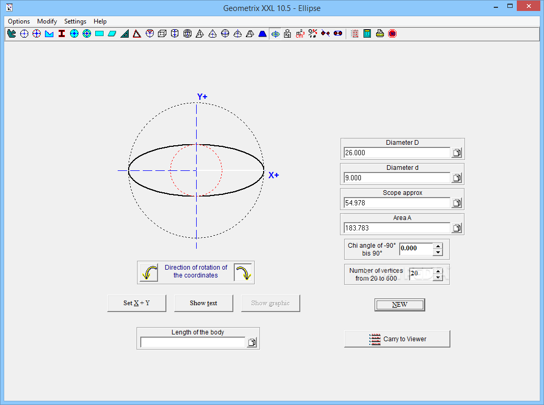Copy the Area A value

(457, 228)
